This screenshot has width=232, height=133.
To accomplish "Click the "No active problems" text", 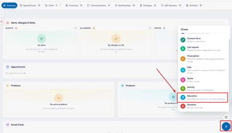I will 59,105.
